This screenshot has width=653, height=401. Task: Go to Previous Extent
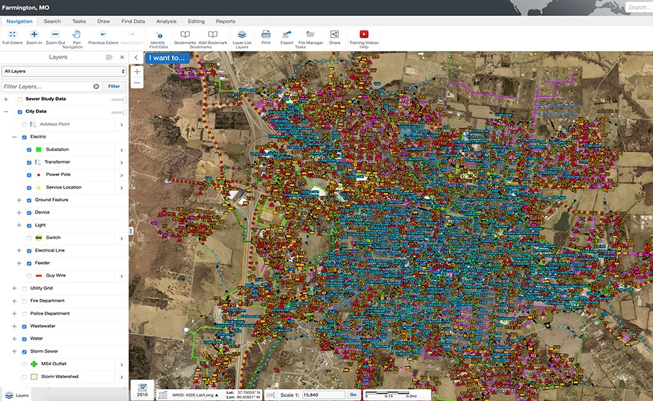click(x=103, y=34)
